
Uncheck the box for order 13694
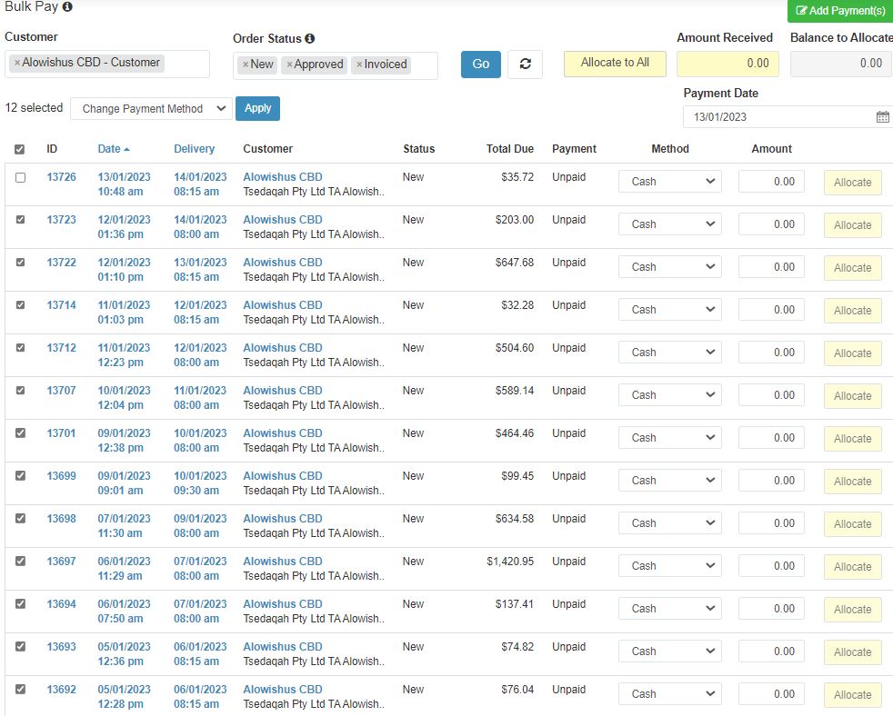click(21, 604)
